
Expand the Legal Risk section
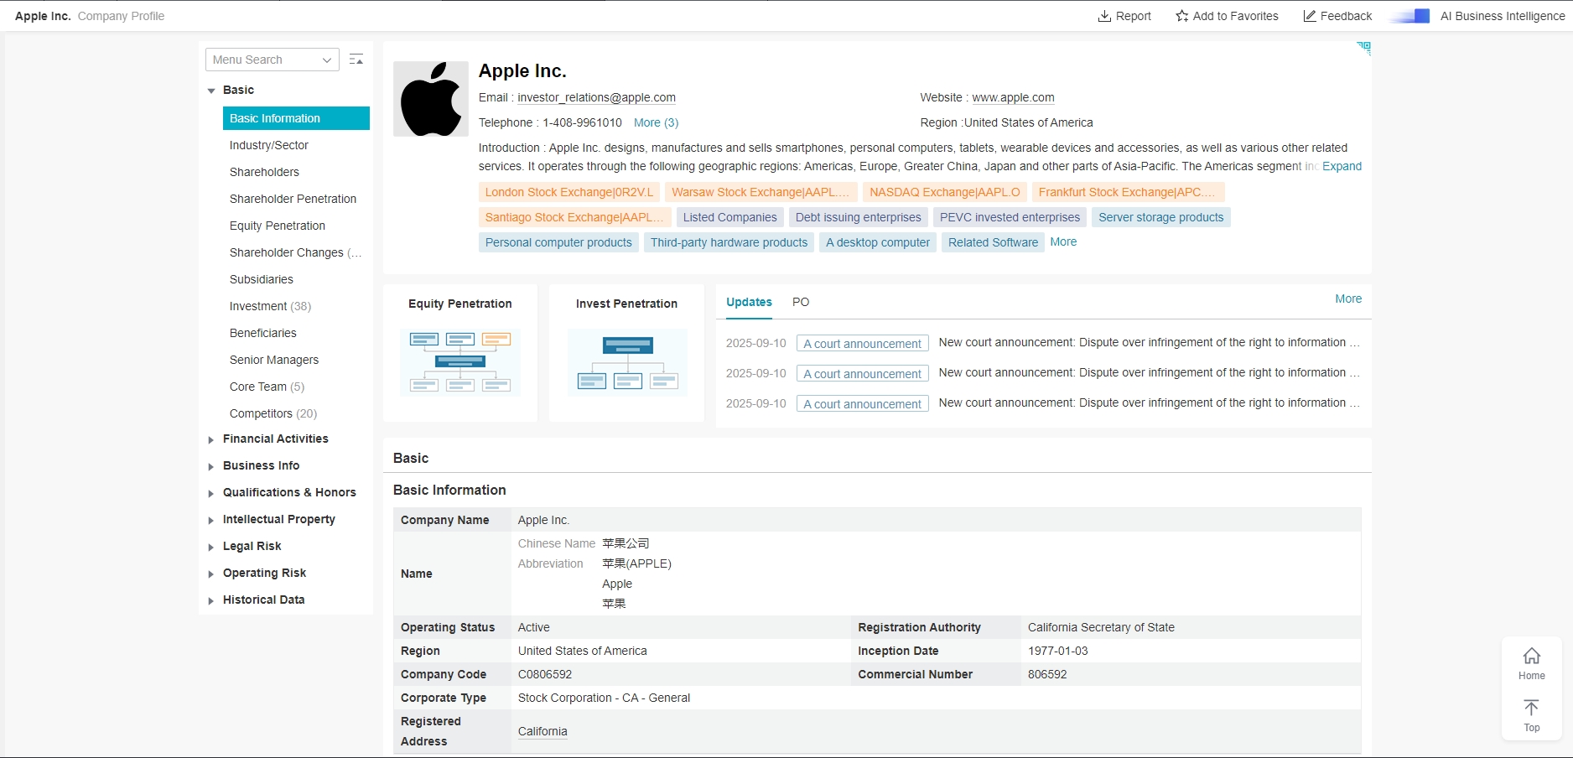tap(211, 547)
